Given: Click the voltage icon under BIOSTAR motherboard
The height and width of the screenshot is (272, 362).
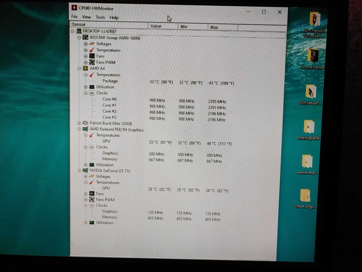Looking at the screenshot, I should [x=92, y=44].
